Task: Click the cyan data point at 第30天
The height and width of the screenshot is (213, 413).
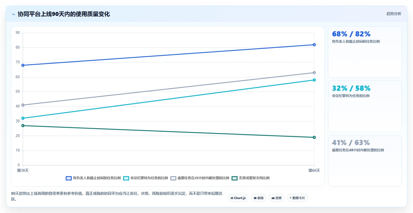Action: coord(23,118)
